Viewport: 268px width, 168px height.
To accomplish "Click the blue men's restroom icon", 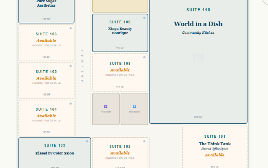I will point(134,106).
